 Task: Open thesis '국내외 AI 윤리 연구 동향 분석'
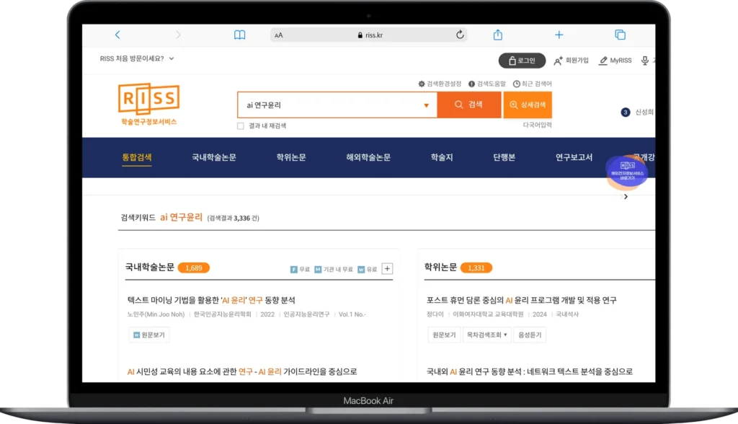click(530, 371)
